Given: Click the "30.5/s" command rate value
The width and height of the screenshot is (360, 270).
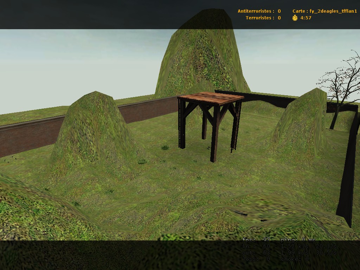Looking at the screenshot, I should coord(326,253).
